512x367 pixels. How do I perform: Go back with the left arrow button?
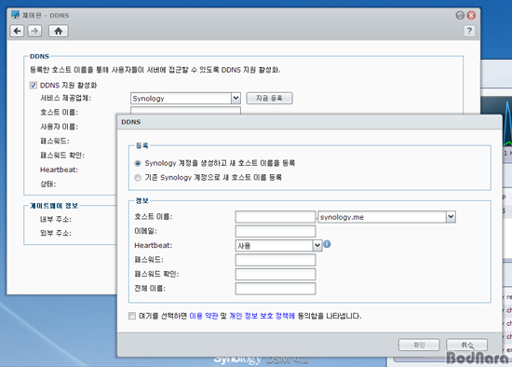coord(17,31)
